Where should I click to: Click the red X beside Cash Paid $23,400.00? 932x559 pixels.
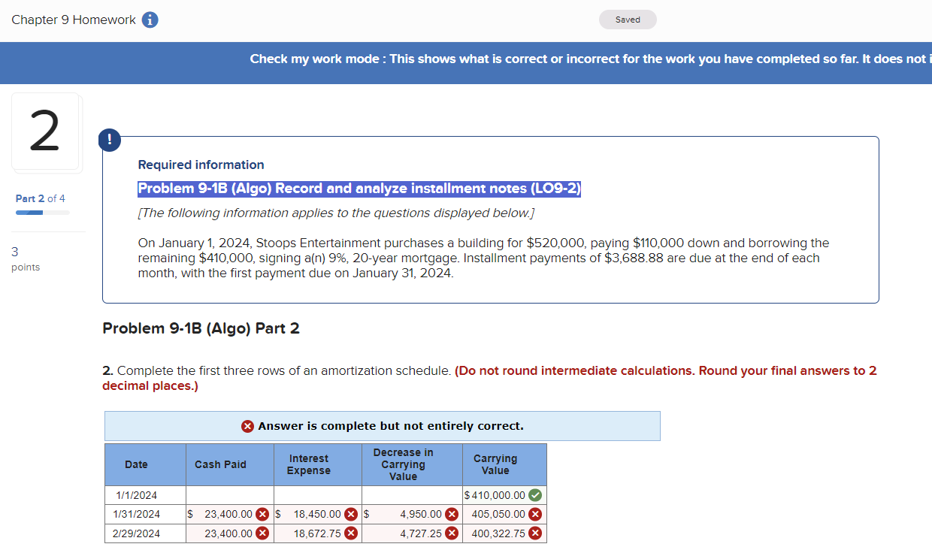[263, 514]
